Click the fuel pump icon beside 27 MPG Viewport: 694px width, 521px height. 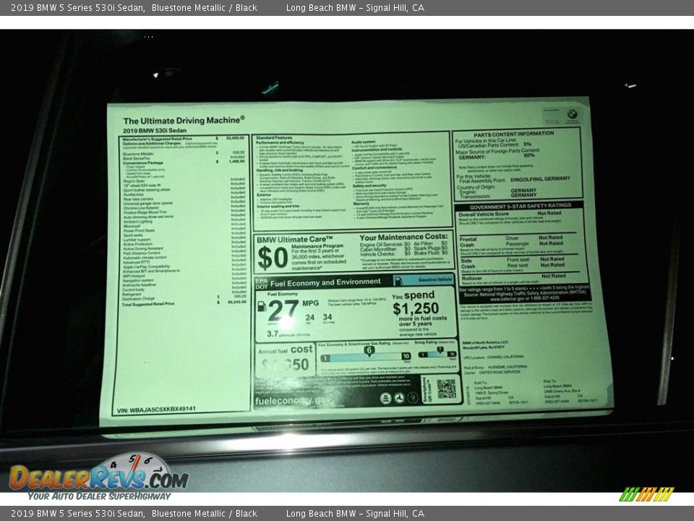[261, 306]
